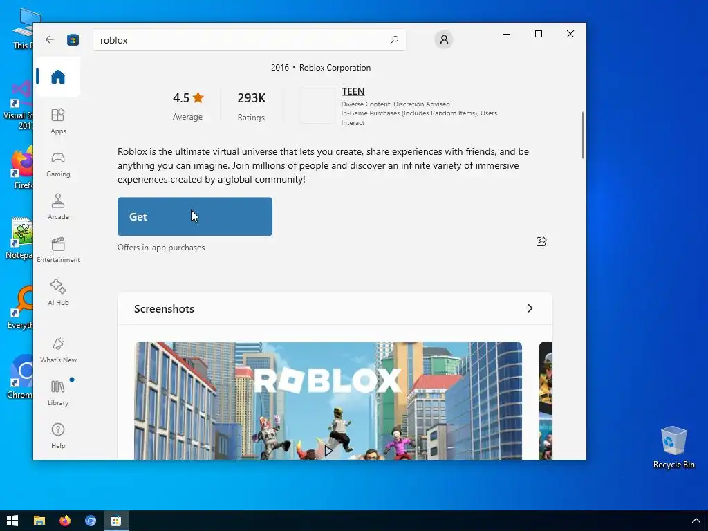This screenshot has width=708, height=531.
Task: Select the Notepad++ desktop icon
Action: click(19, 239)
